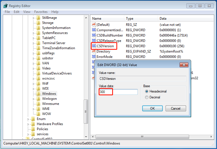Click the CSDBuildNumber DWORD icon

tap(94, 35)
